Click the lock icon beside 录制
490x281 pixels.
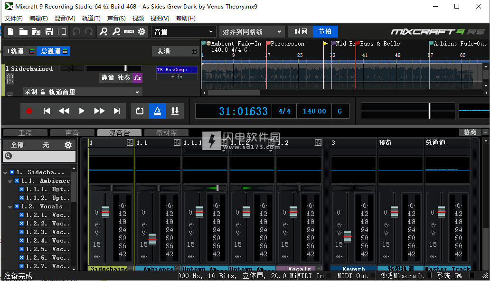pyautogui.click(x=43, y=92)
